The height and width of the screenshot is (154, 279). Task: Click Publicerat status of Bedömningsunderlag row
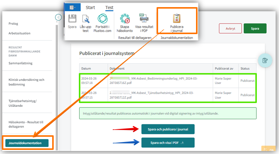coord(247,81)
